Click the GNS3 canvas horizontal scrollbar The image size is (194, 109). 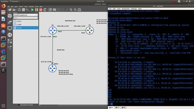pyautogui.click(x=73, y=105)
